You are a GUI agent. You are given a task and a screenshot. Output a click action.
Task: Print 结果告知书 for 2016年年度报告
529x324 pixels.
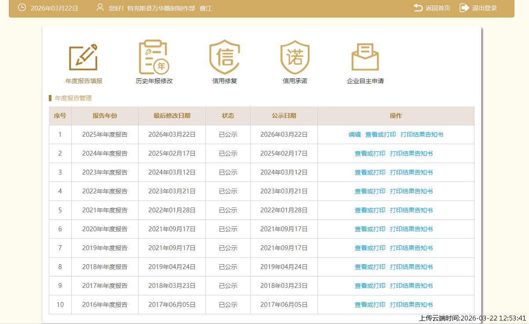(411, 305)
